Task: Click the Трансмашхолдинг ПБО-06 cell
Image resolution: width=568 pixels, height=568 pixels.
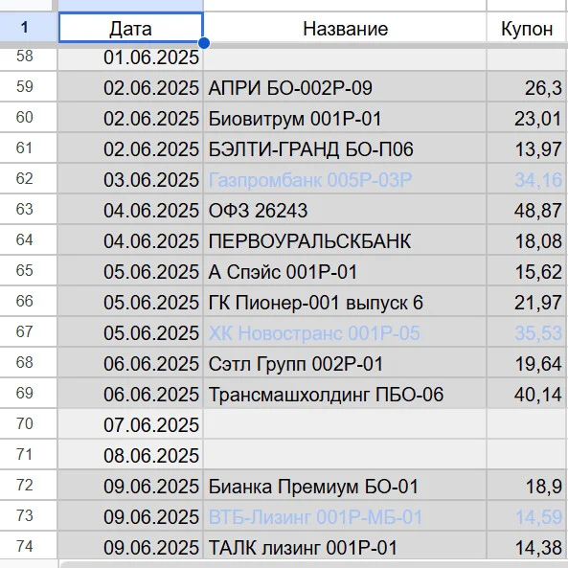Action: (x=345, y=394)
